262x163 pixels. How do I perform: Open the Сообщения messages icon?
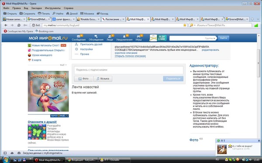pos(79,36)
